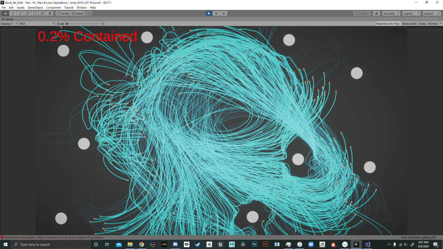Image resolution: width=443 pixels, height=249 pixels.
Task: Click the NullReferenceException error message
Action: [52, 237]
